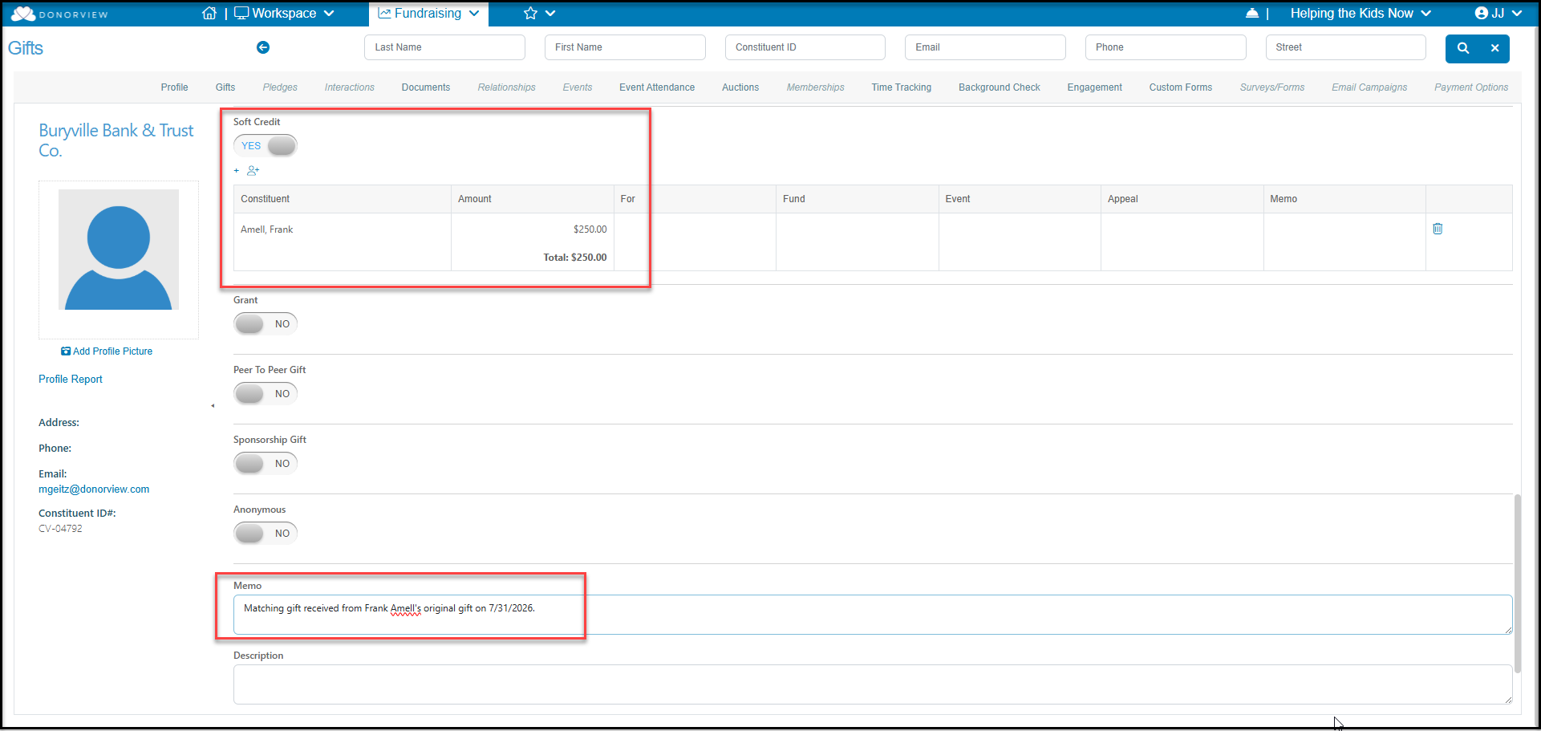Viewport: 1541px width, 731px height.
Task: Expand the JJ user menu chevron
Action: click(x=1517, y=14)
